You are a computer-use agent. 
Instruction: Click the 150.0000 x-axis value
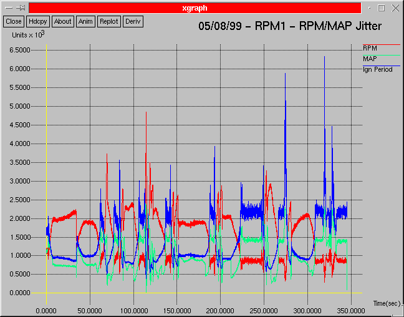coord(177,311)
